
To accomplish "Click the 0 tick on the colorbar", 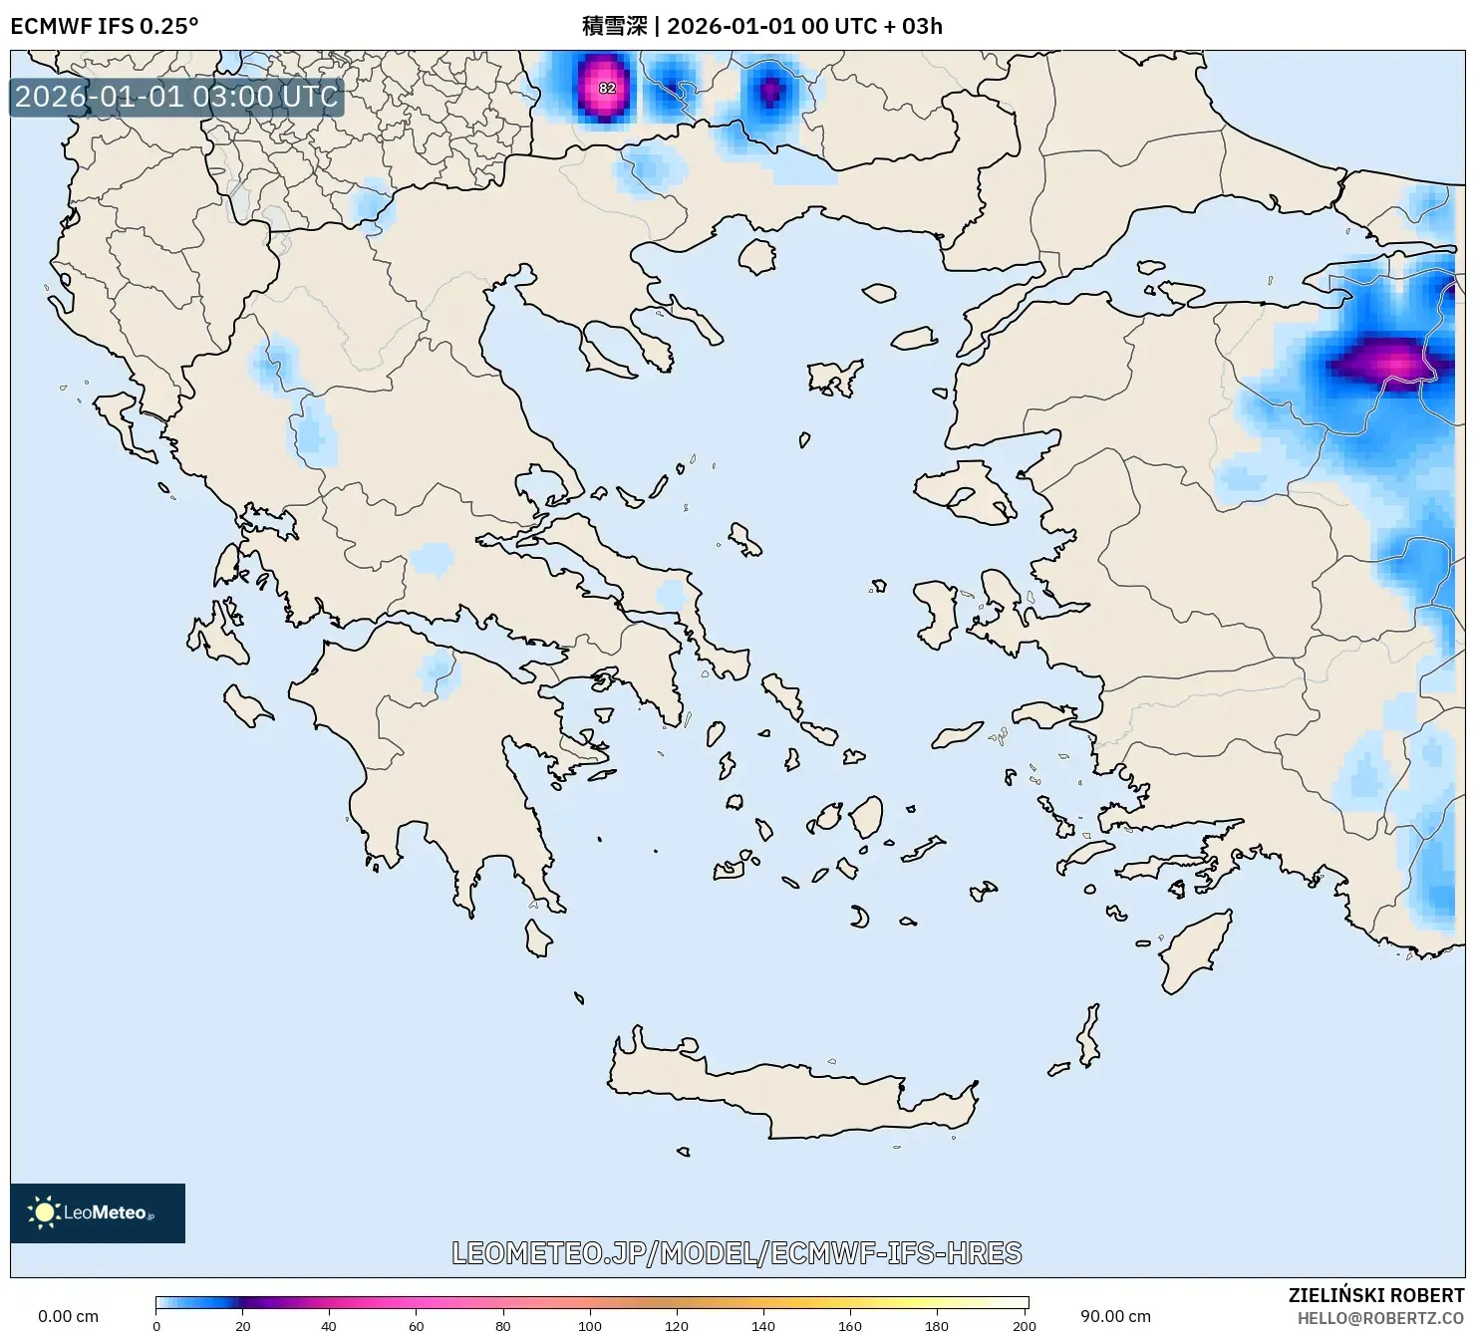I will pyautogui.click(x=156, y=1326).
